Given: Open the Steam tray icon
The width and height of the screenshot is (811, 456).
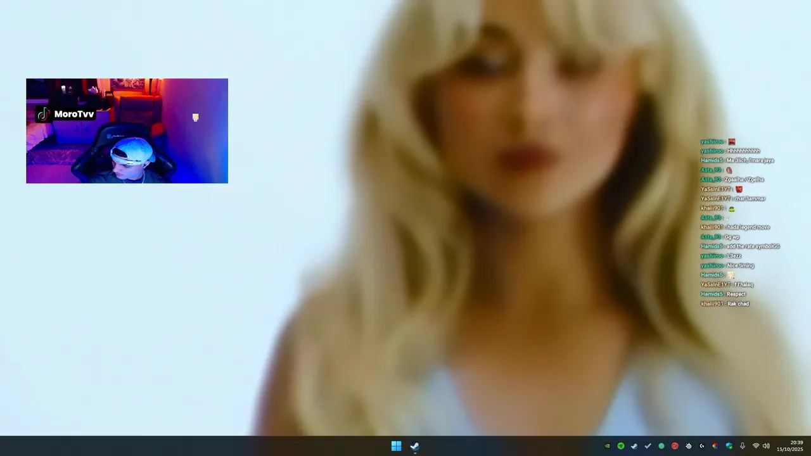Looking at the screenshot, I should [634, 446].
